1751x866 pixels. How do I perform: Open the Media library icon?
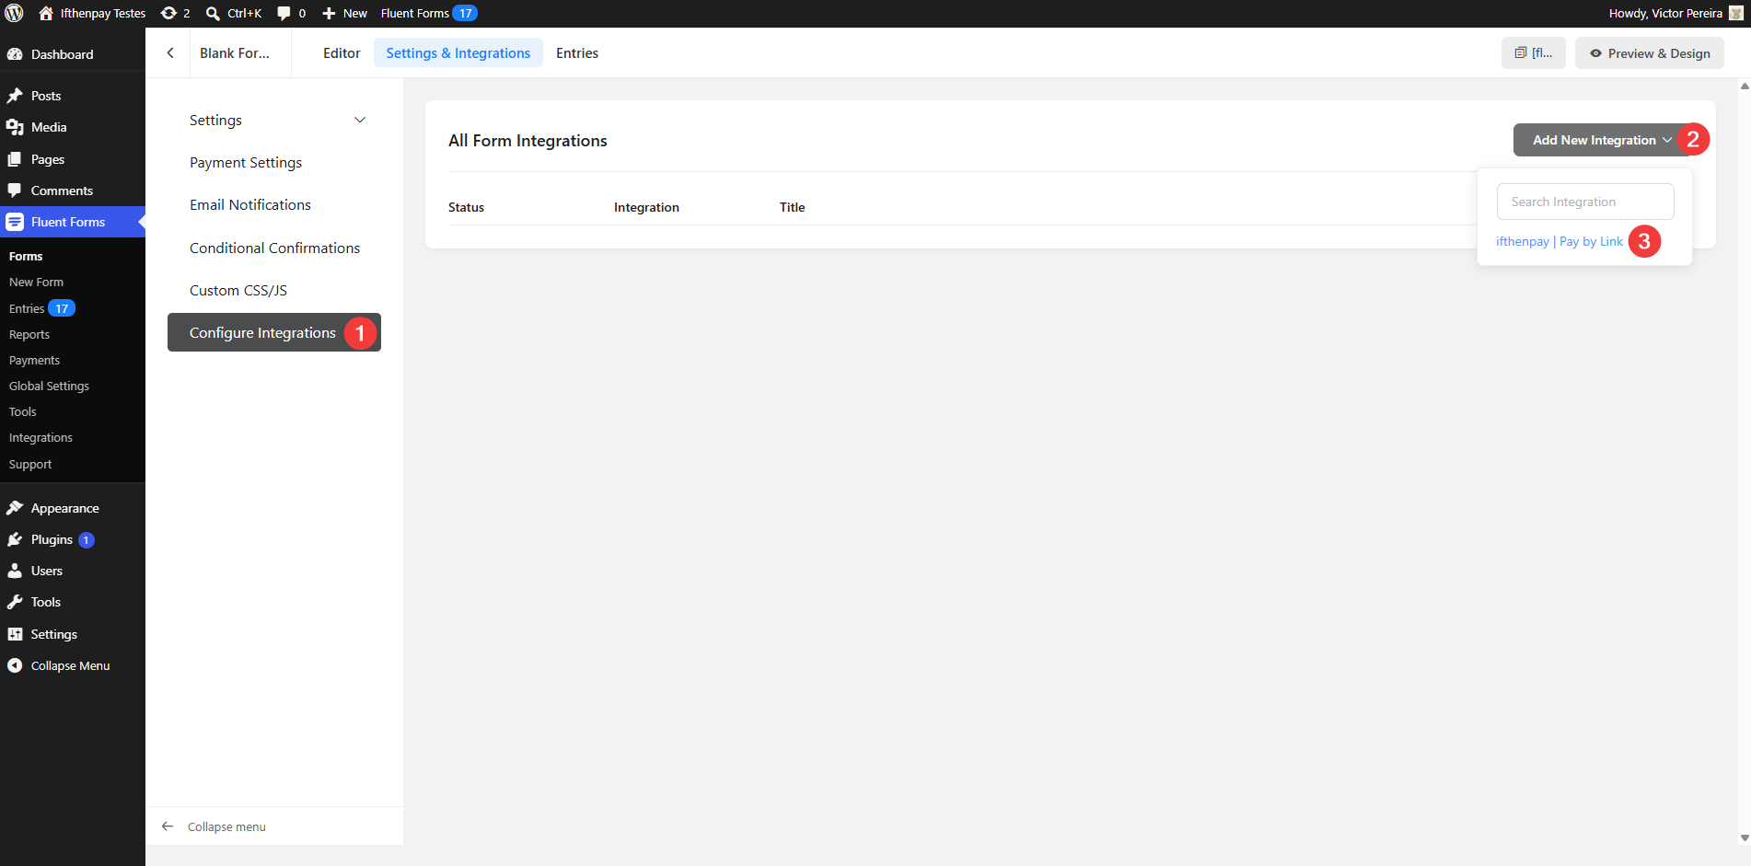[15, 127]
